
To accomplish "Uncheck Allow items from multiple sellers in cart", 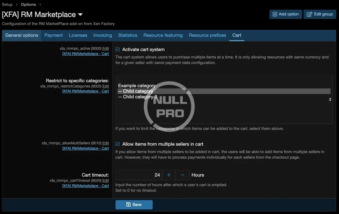I will point(118,144).
